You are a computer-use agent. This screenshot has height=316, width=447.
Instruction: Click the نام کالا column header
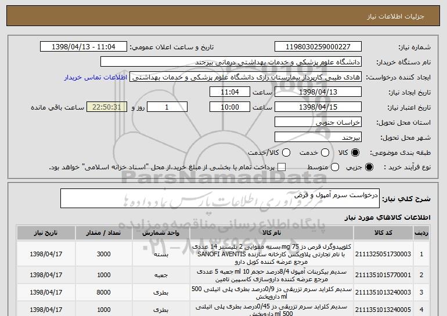272,233
